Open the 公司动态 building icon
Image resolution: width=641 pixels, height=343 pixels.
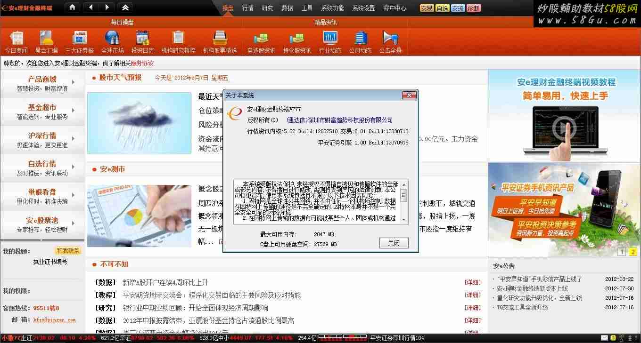point(360,42)
